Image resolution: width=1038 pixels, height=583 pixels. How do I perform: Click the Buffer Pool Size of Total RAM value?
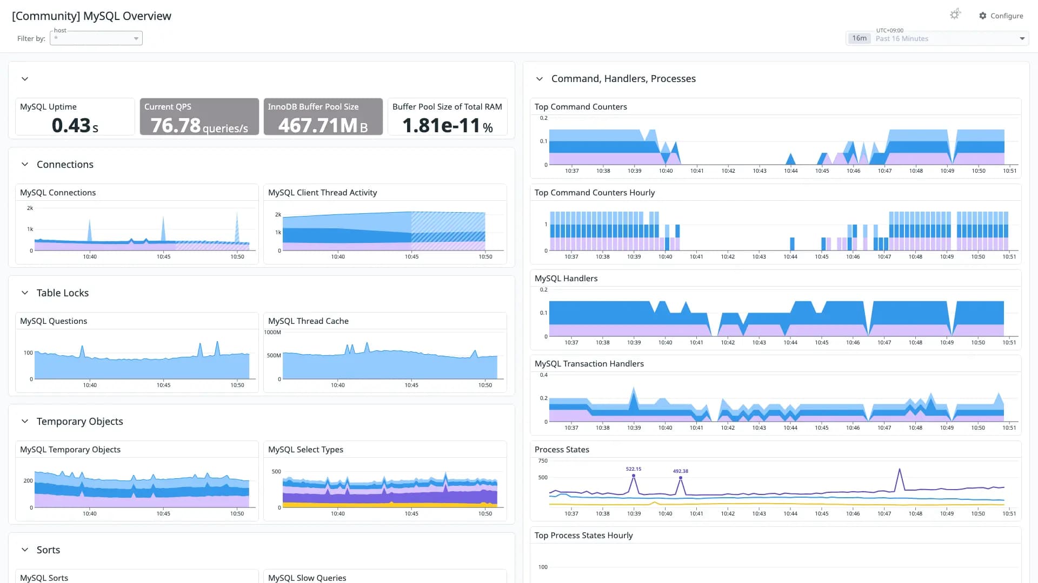448,125
